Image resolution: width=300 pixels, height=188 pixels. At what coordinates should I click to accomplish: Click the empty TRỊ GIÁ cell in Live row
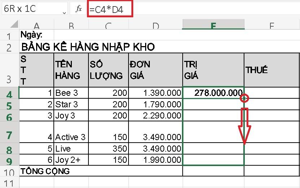click(213, 148)
